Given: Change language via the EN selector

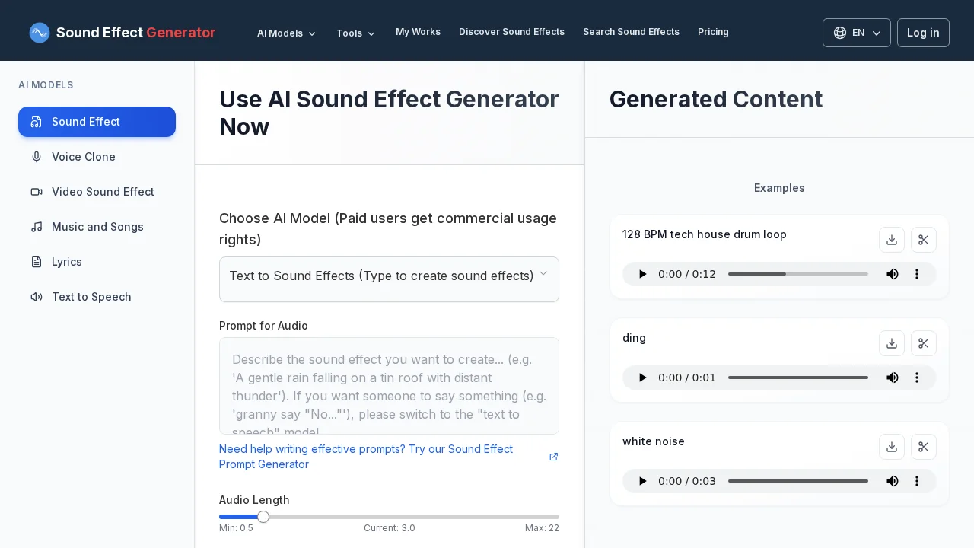Looking at the screenshot, I should 857,33.
